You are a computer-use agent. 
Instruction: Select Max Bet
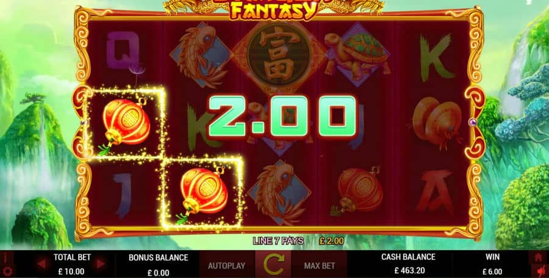pyautogui.click(x=319, y=266)
